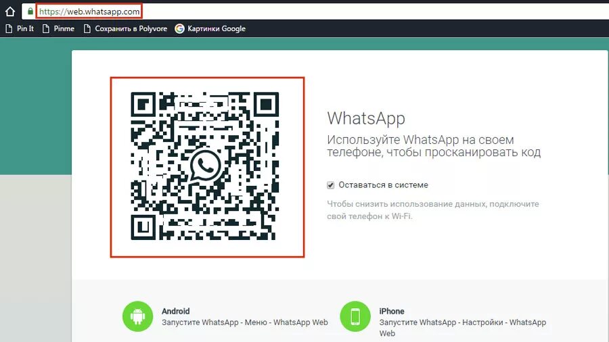Click the Используйте WhatsApp на своем телефоне text
609x342 pixels.
434,146
